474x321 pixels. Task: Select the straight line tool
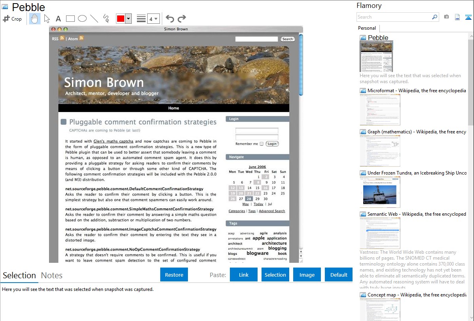[94, 19]
